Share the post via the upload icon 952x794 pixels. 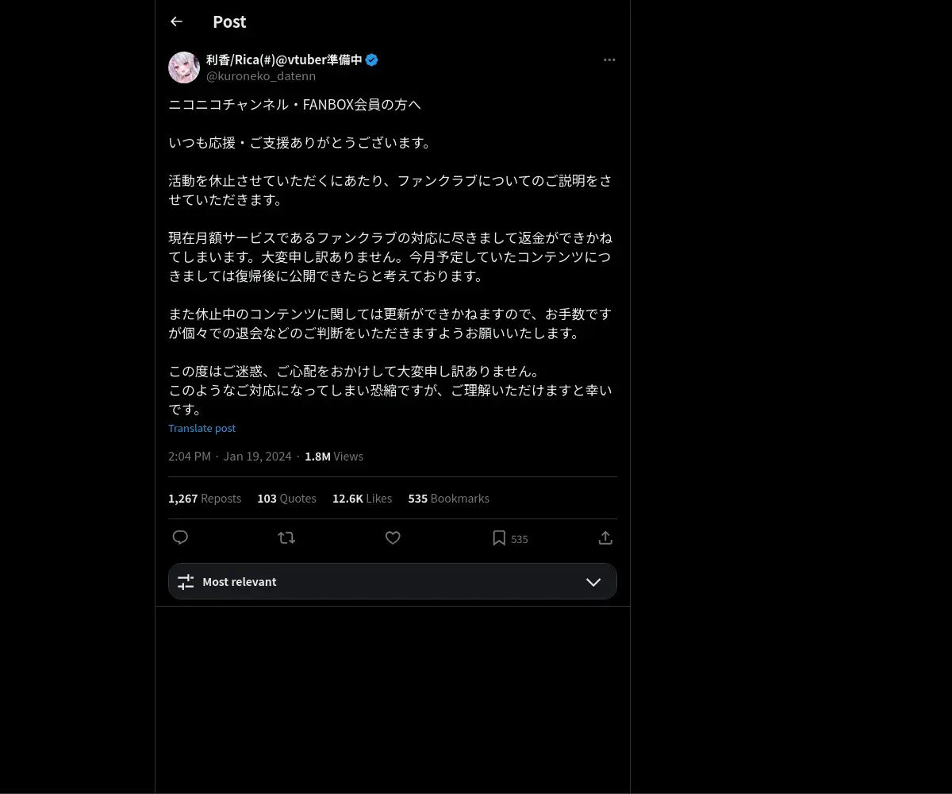pos(605,538)
